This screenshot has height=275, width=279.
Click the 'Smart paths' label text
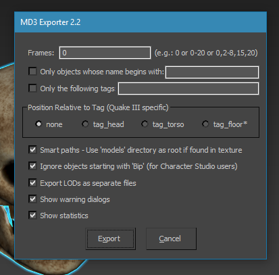coord(59,150)
